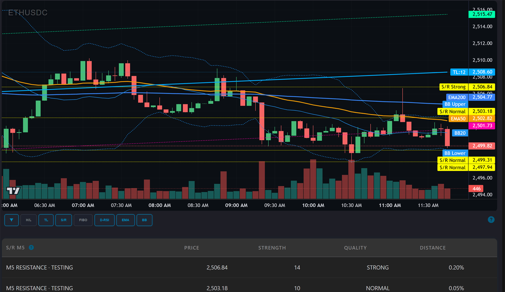Click the 0.05% distance cell
The height and width of the screenshot is (292, 505).
point(456,288)
